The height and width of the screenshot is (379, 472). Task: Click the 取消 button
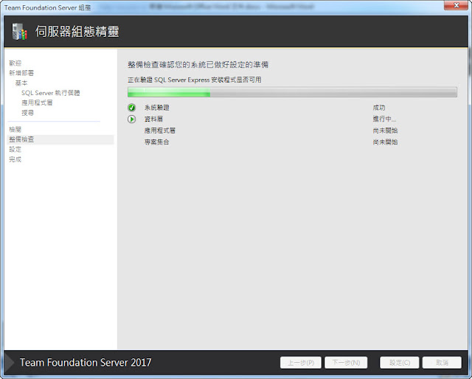click(x=442, y=363)
